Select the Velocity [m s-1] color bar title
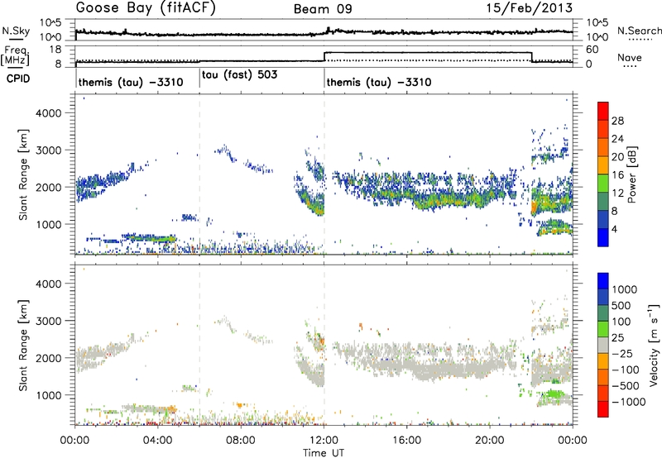 click(654, 345)
